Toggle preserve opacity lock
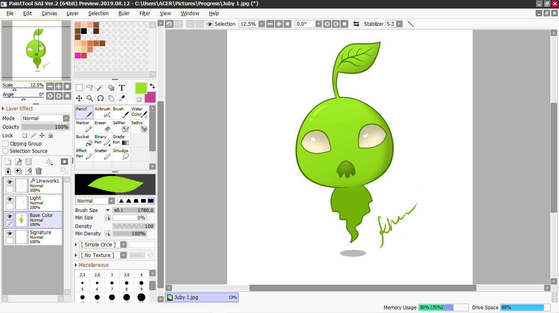This screenshot has height=313, width=559. [x=25, y=135]
